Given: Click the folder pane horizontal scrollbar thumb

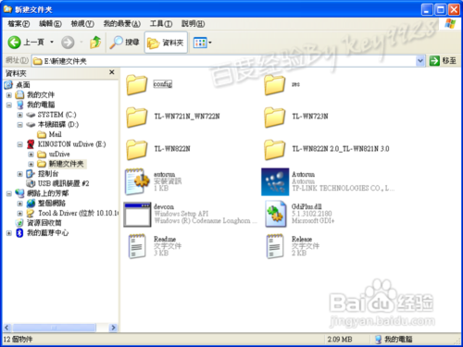Looking at the screenshot, I should (x=54, y=328).
